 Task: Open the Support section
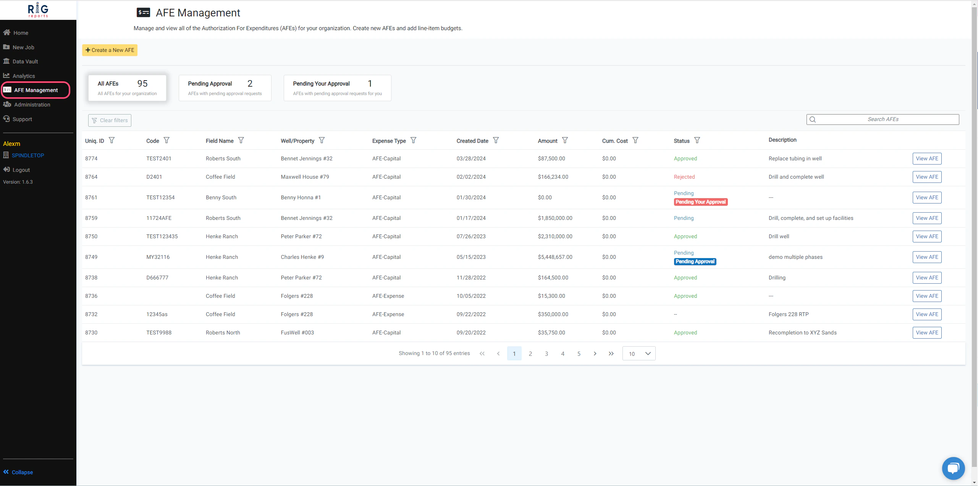click(23, 119)
